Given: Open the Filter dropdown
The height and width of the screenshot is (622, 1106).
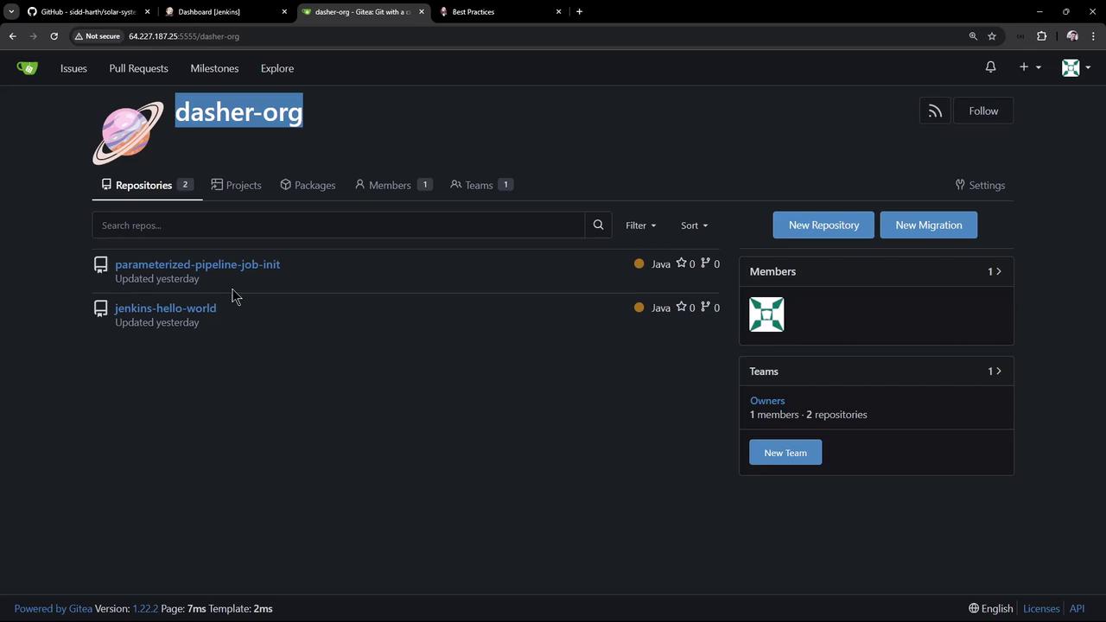Looking at the screenshot, I should [x=640, y=225].
